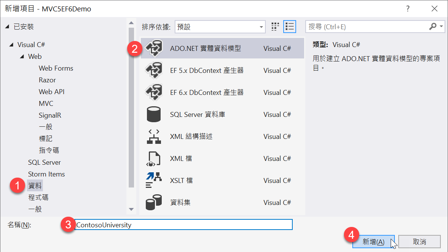Select SQL Server 資料庫 text
The width and height of the screenshot is (448, 252).
(x=197, y=114)
